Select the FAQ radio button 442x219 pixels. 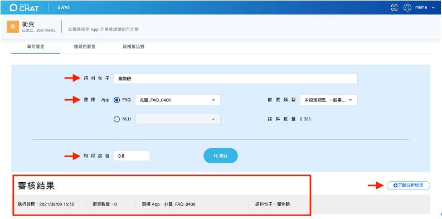pos(116,100)
